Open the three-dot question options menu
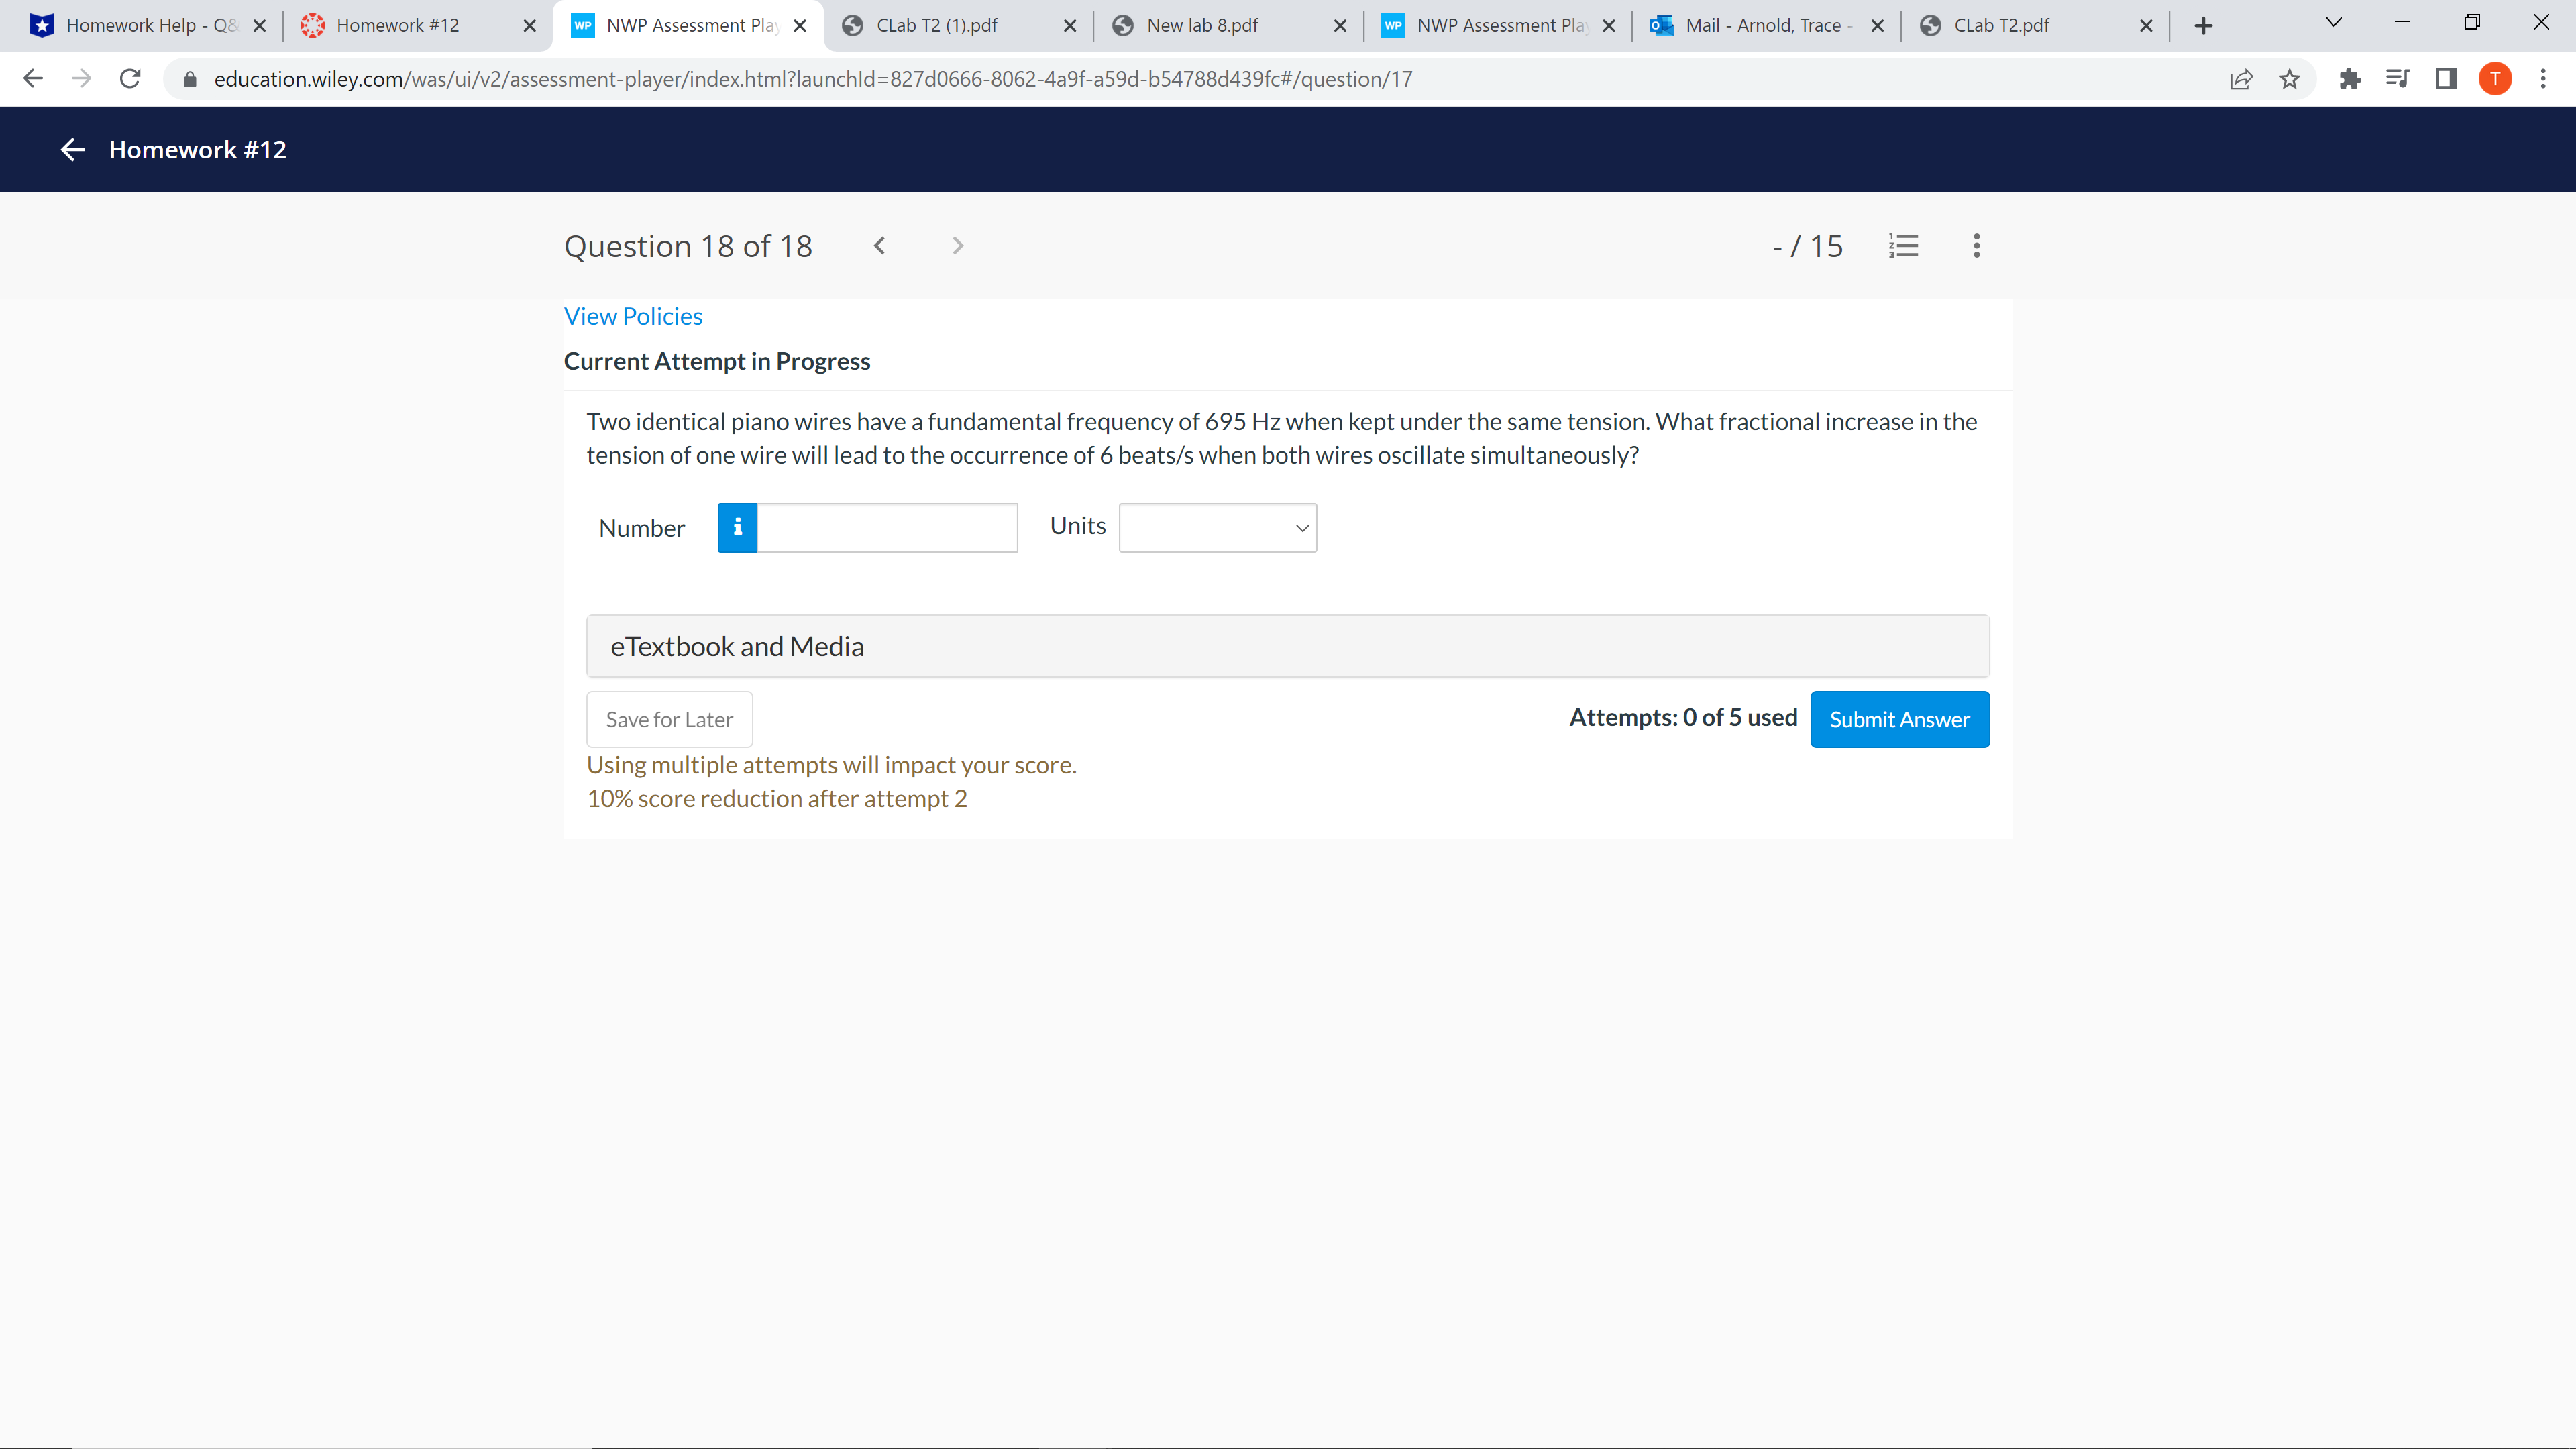 click(x=1976, y=246)
